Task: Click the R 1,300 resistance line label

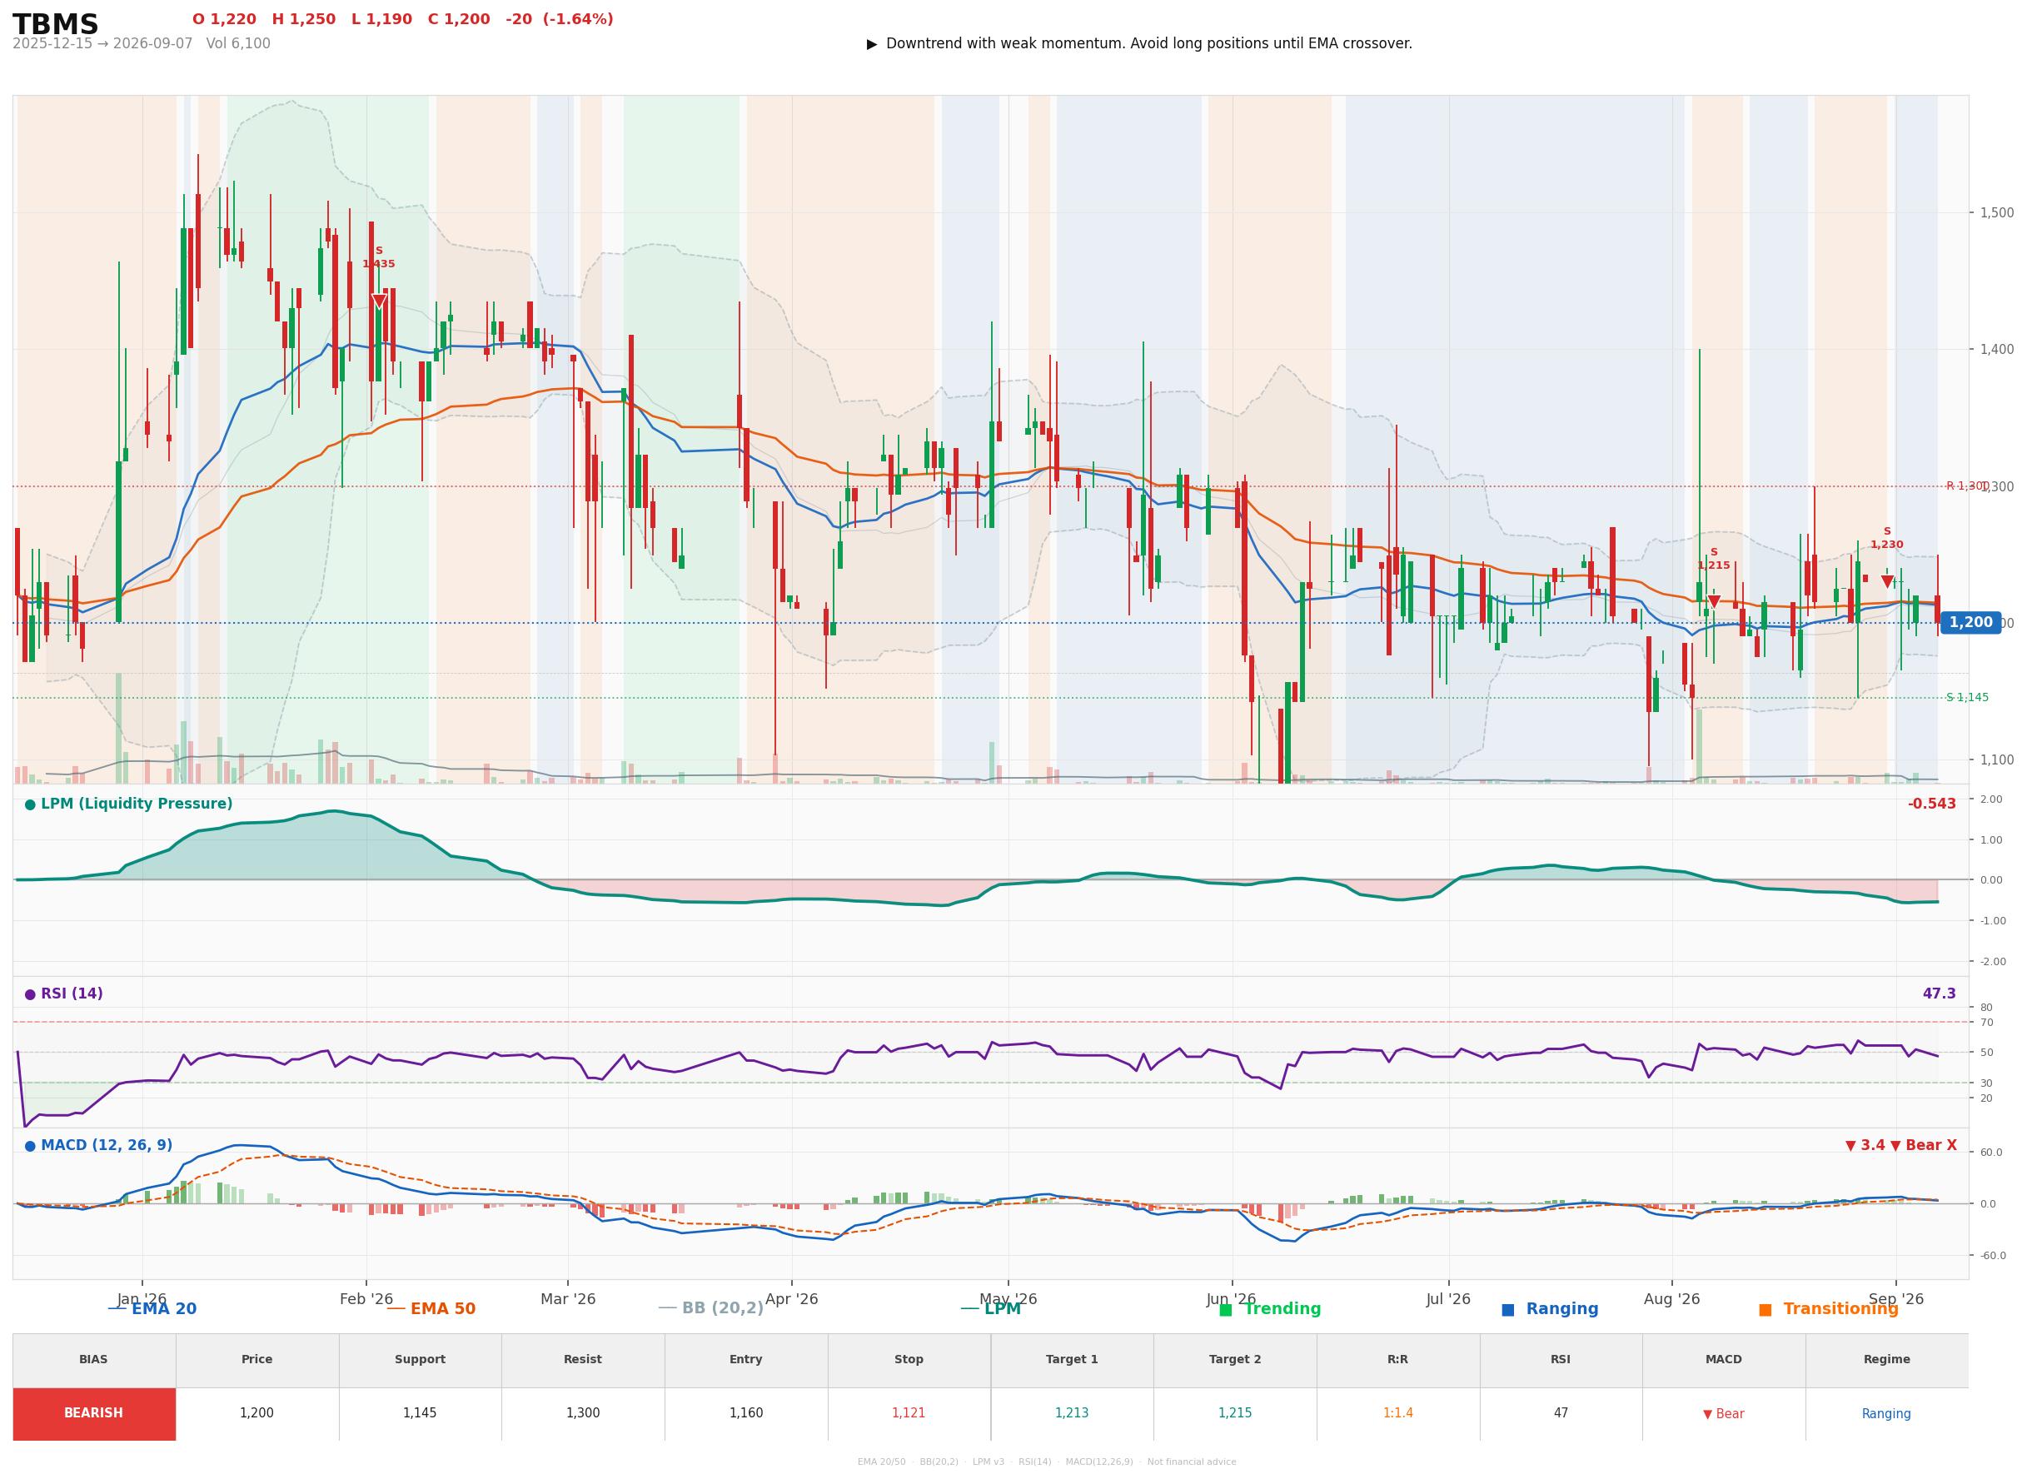Action: coord(1967,486)
